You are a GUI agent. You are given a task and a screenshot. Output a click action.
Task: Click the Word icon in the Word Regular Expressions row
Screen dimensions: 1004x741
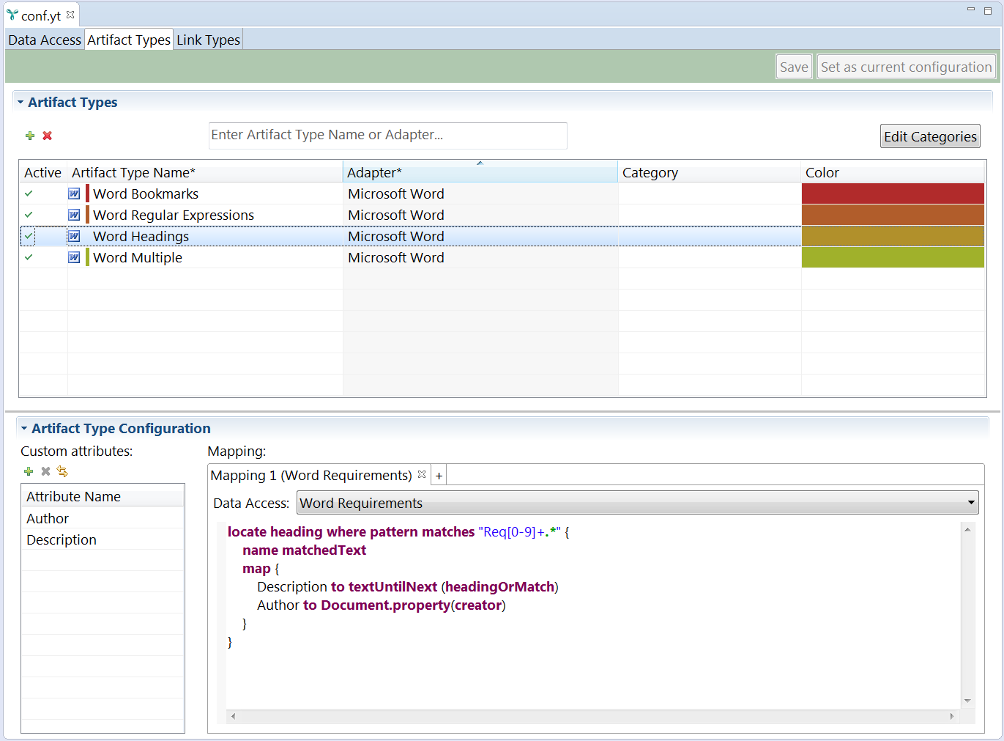[x=74, y=215]
